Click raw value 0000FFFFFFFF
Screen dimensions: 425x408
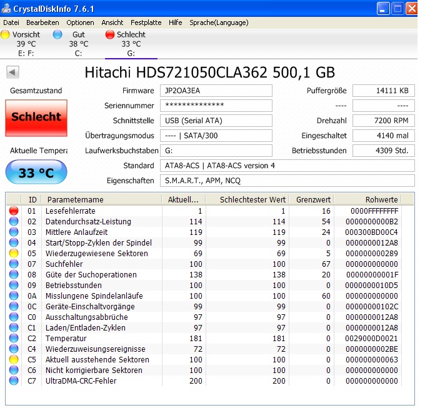click(x=374, y=211)
